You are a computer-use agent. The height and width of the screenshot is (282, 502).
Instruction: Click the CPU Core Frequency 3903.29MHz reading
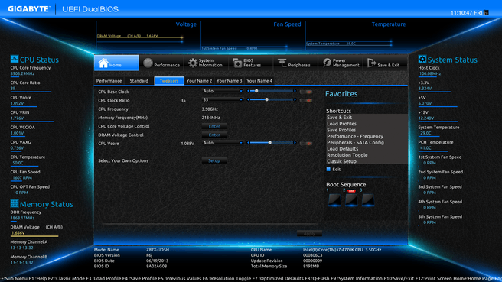(22, 73)
